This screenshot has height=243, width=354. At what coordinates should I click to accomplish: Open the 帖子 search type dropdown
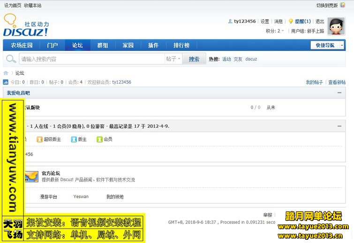(173, 59)
